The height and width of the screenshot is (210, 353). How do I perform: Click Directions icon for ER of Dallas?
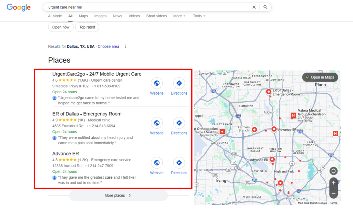pyautogui.click(x=179, y=123)
